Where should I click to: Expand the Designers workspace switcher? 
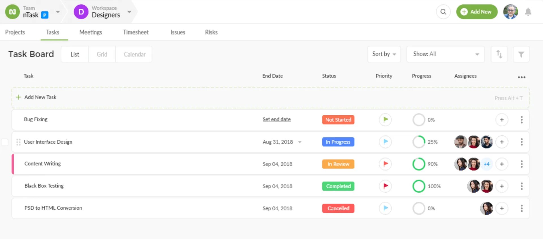[129, 12]
